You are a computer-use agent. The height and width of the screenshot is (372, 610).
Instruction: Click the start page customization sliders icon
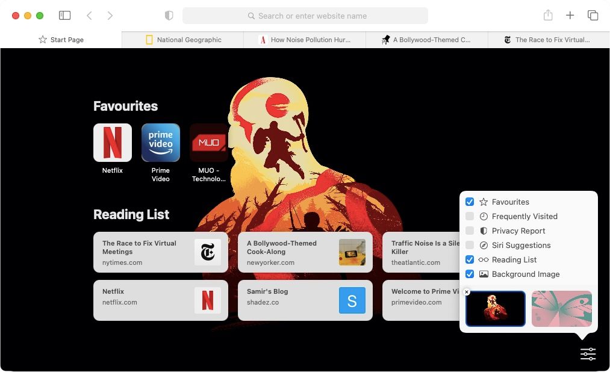[x=588, y=354]
